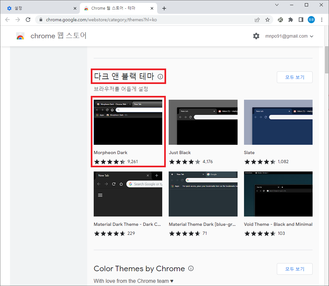Click the 브라우저를 어둡게 설정 subtitle
The width and height of the screenshot is (329, 286).
click(121, 89)
